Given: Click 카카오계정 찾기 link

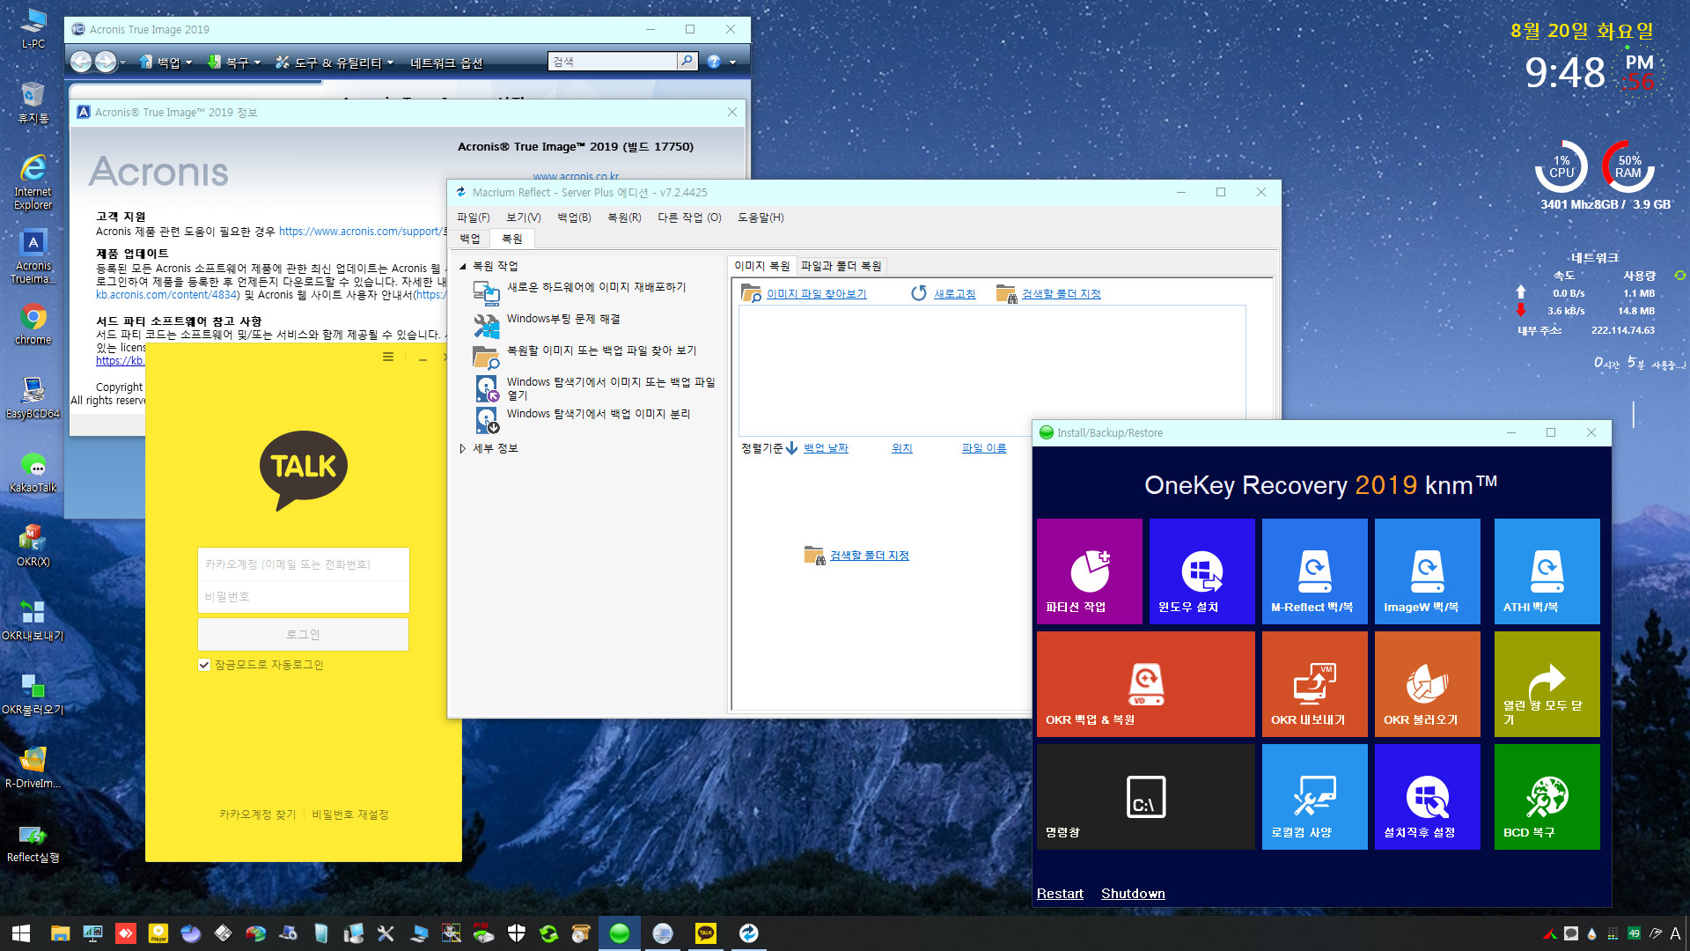Looking at the screenshot, I should click(258, 815).
